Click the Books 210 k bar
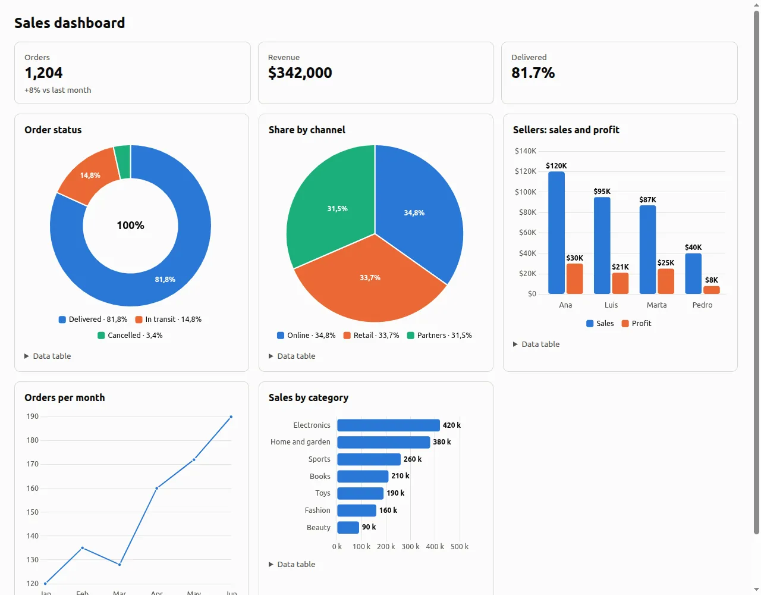The height and width of the screenshot is (595, 761). point(363,477)
